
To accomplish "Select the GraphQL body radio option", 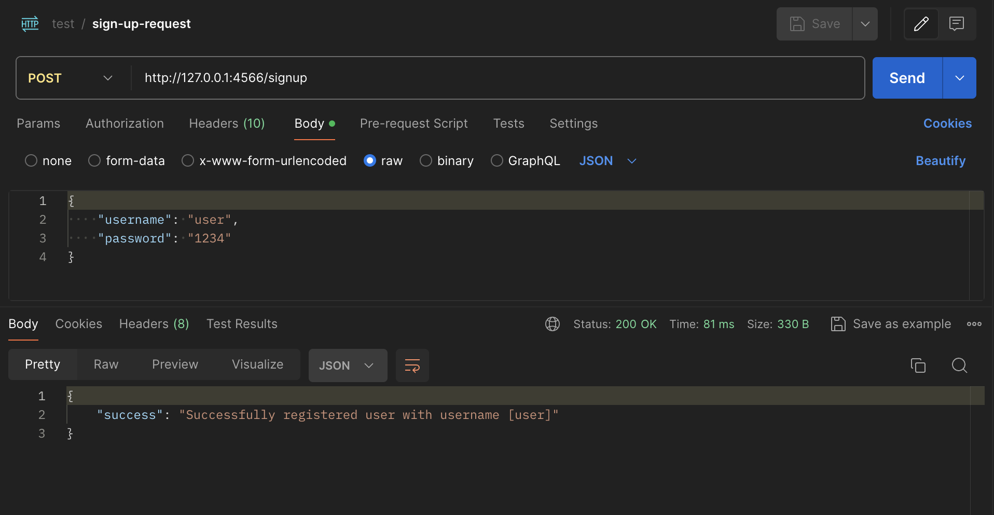I will click(x=497, y=161).
